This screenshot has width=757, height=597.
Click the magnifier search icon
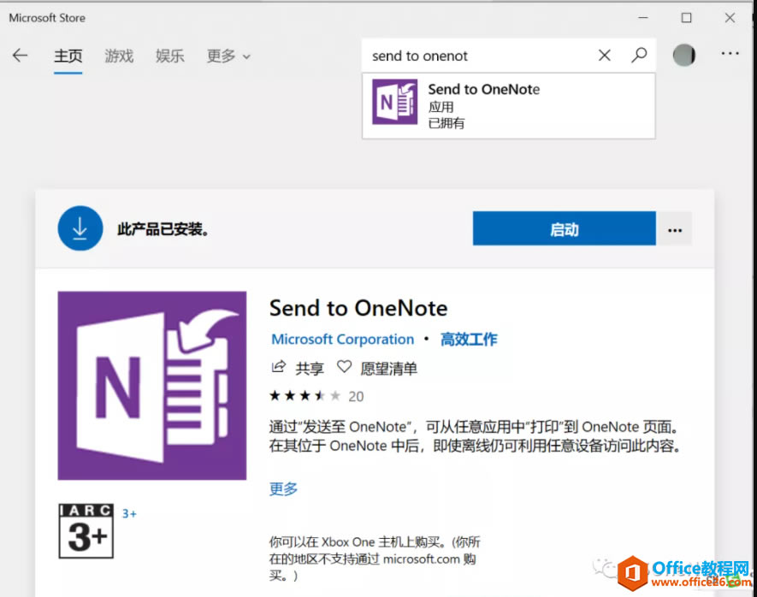point(639,55)
